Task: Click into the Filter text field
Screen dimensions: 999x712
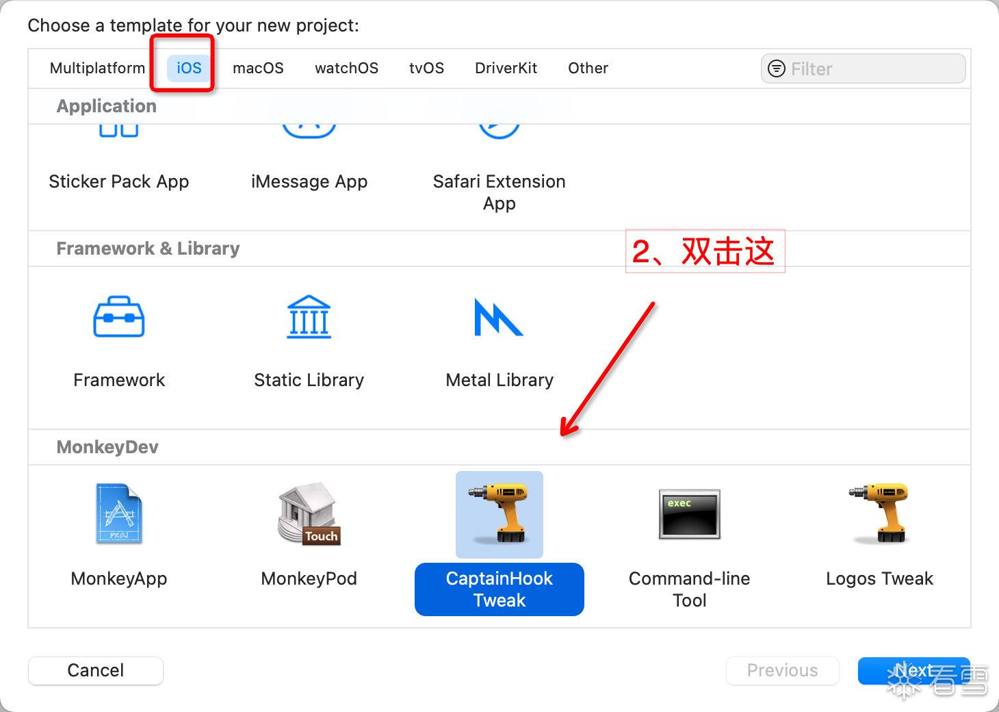Action: (x=864, y=68)
